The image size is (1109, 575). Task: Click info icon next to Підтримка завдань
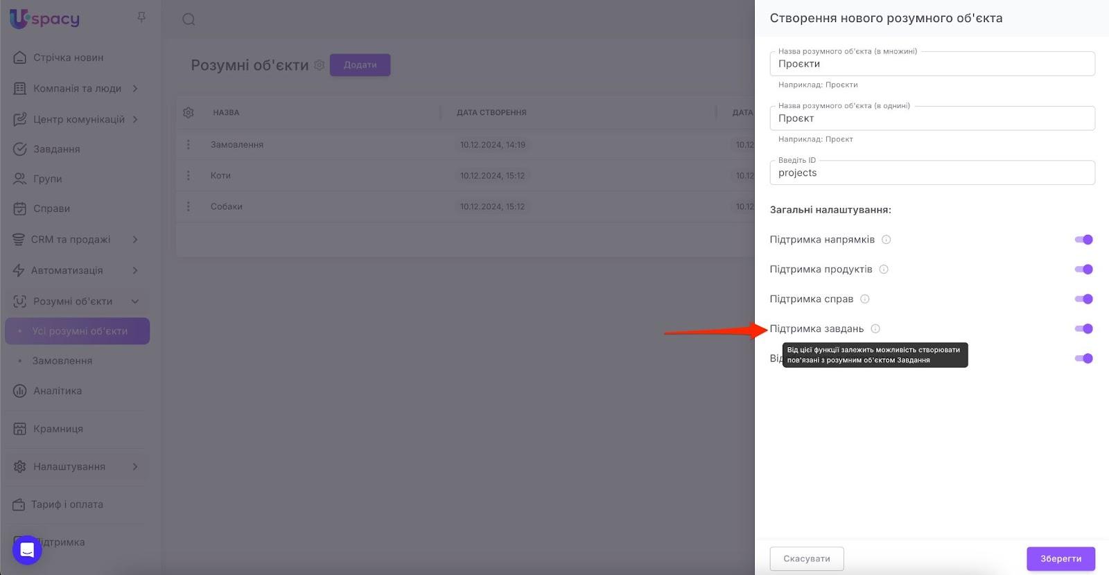pos(875,329)
